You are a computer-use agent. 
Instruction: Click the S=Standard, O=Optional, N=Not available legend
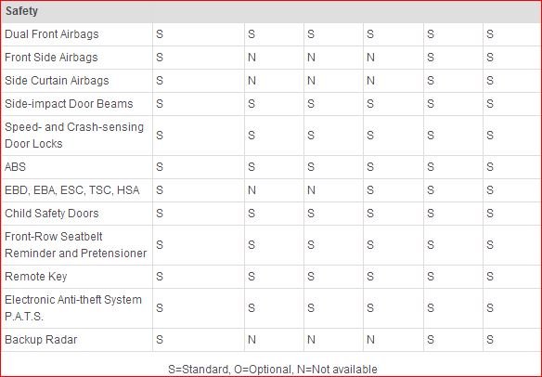tap(273, 370)
